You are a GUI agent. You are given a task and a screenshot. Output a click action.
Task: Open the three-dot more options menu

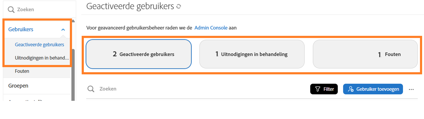click(x=411, y=89)
